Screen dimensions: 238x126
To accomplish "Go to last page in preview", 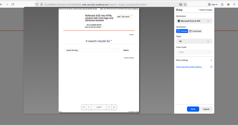I will pos(114,107).
